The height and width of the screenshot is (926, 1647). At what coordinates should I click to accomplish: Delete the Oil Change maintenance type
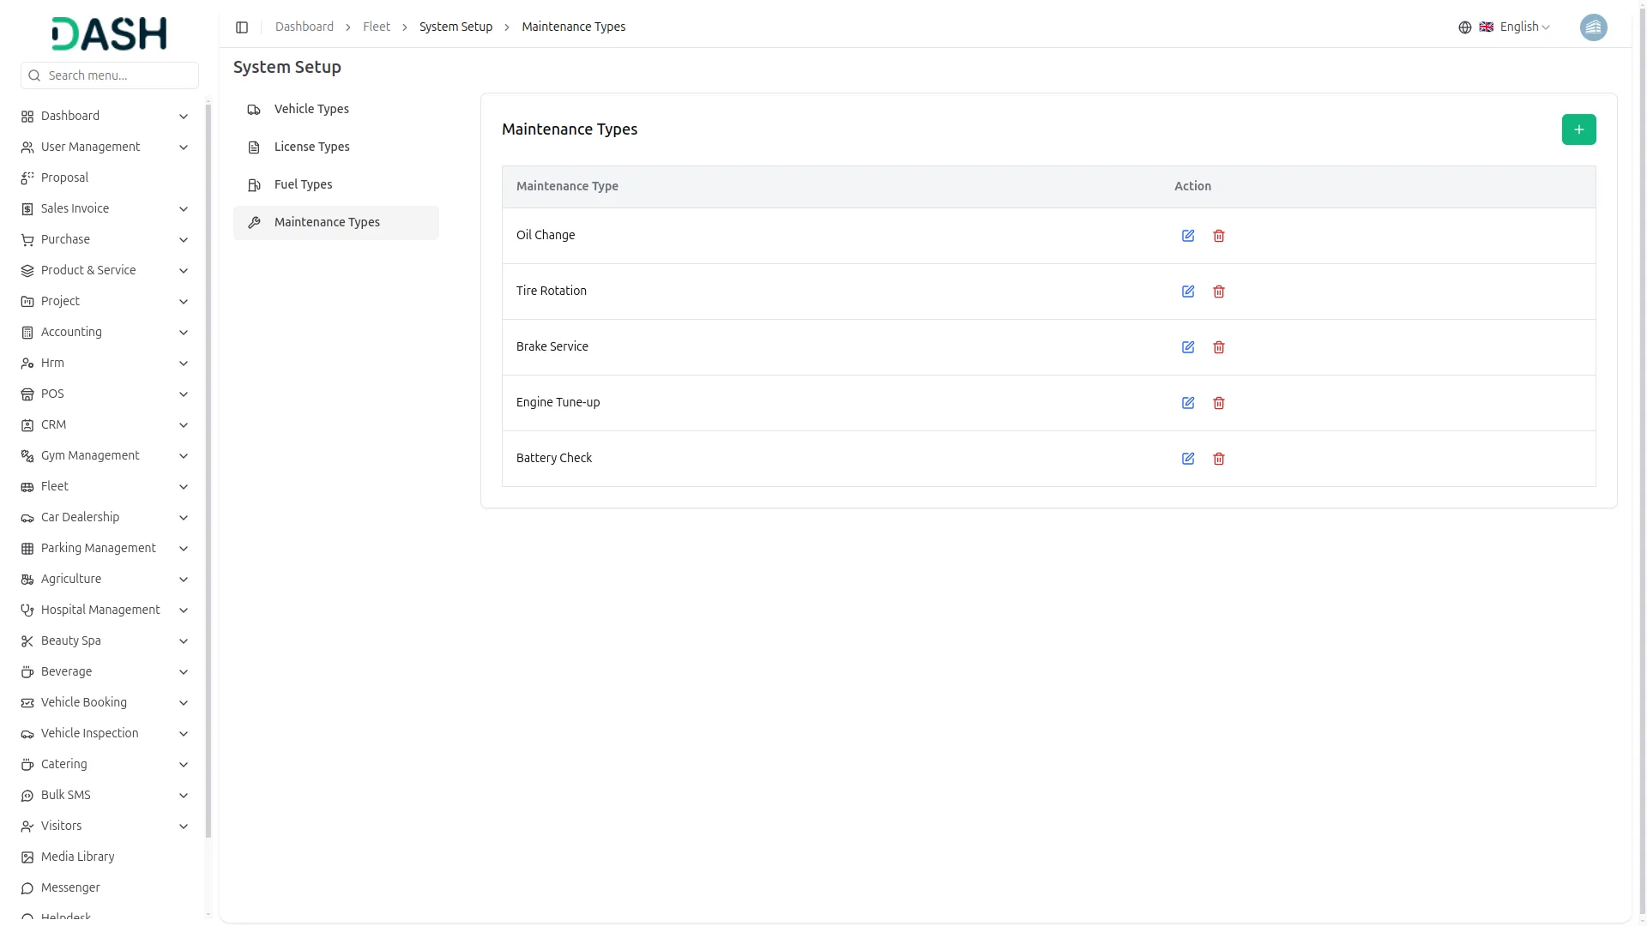click(x=1219, y=236)
